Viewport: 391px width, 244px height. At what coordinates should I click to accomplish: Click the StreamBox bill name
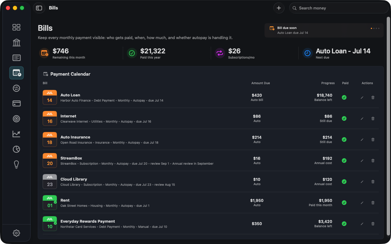[71, 158]
